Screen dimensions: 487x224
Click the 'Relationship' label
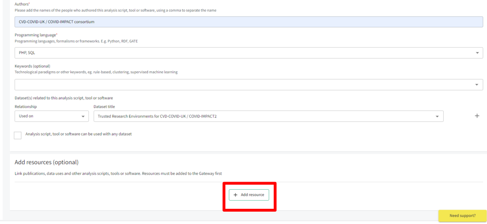coord(26,107)
